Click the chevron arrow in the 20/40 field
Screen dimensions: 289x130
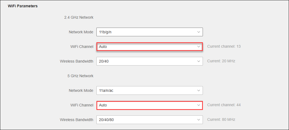(198, 61)
